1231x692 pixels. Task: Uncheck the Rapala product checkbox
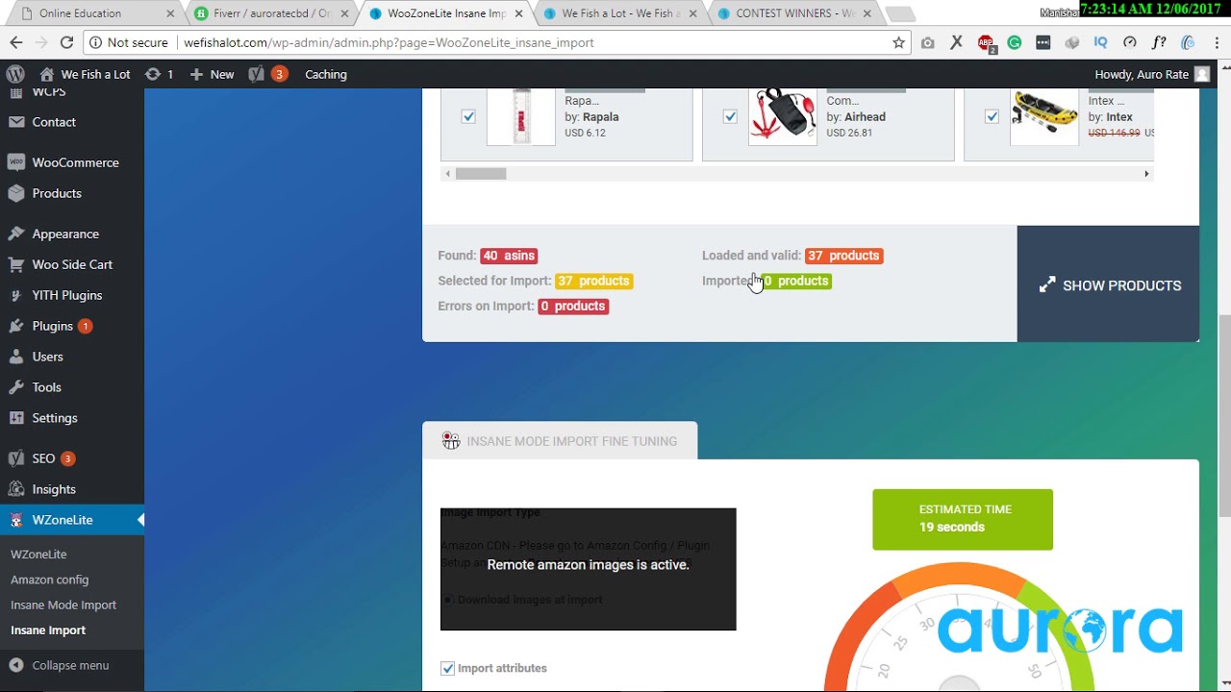click(x=468, y=116)
